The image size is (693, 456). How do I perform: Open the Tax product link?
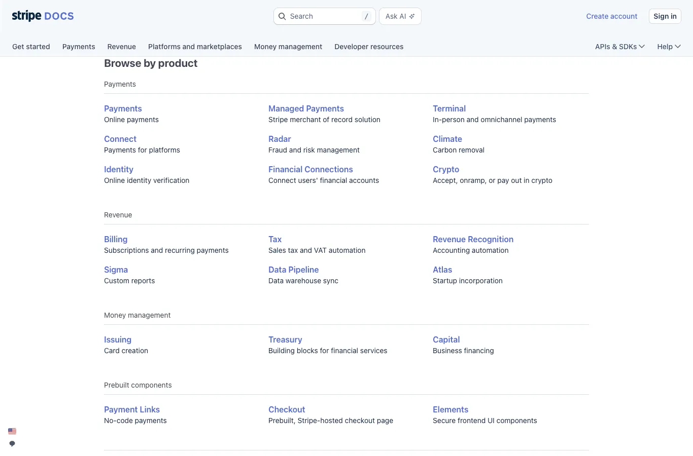[x=275, y=239]
